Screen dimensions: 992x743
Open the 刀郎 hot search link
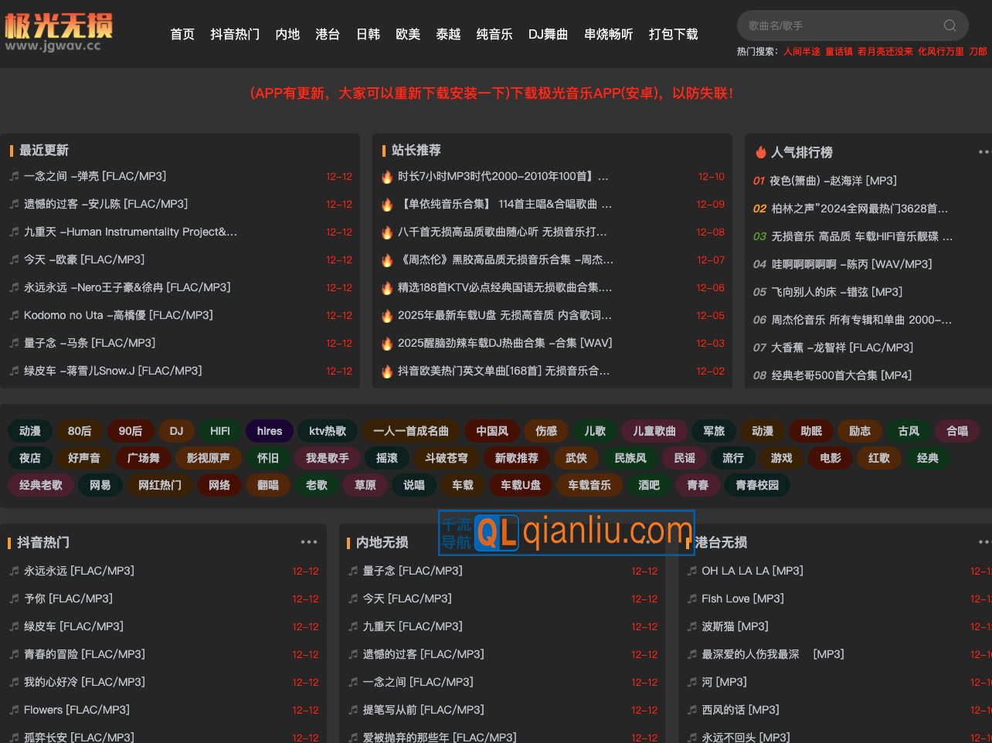tap(977, 51)
